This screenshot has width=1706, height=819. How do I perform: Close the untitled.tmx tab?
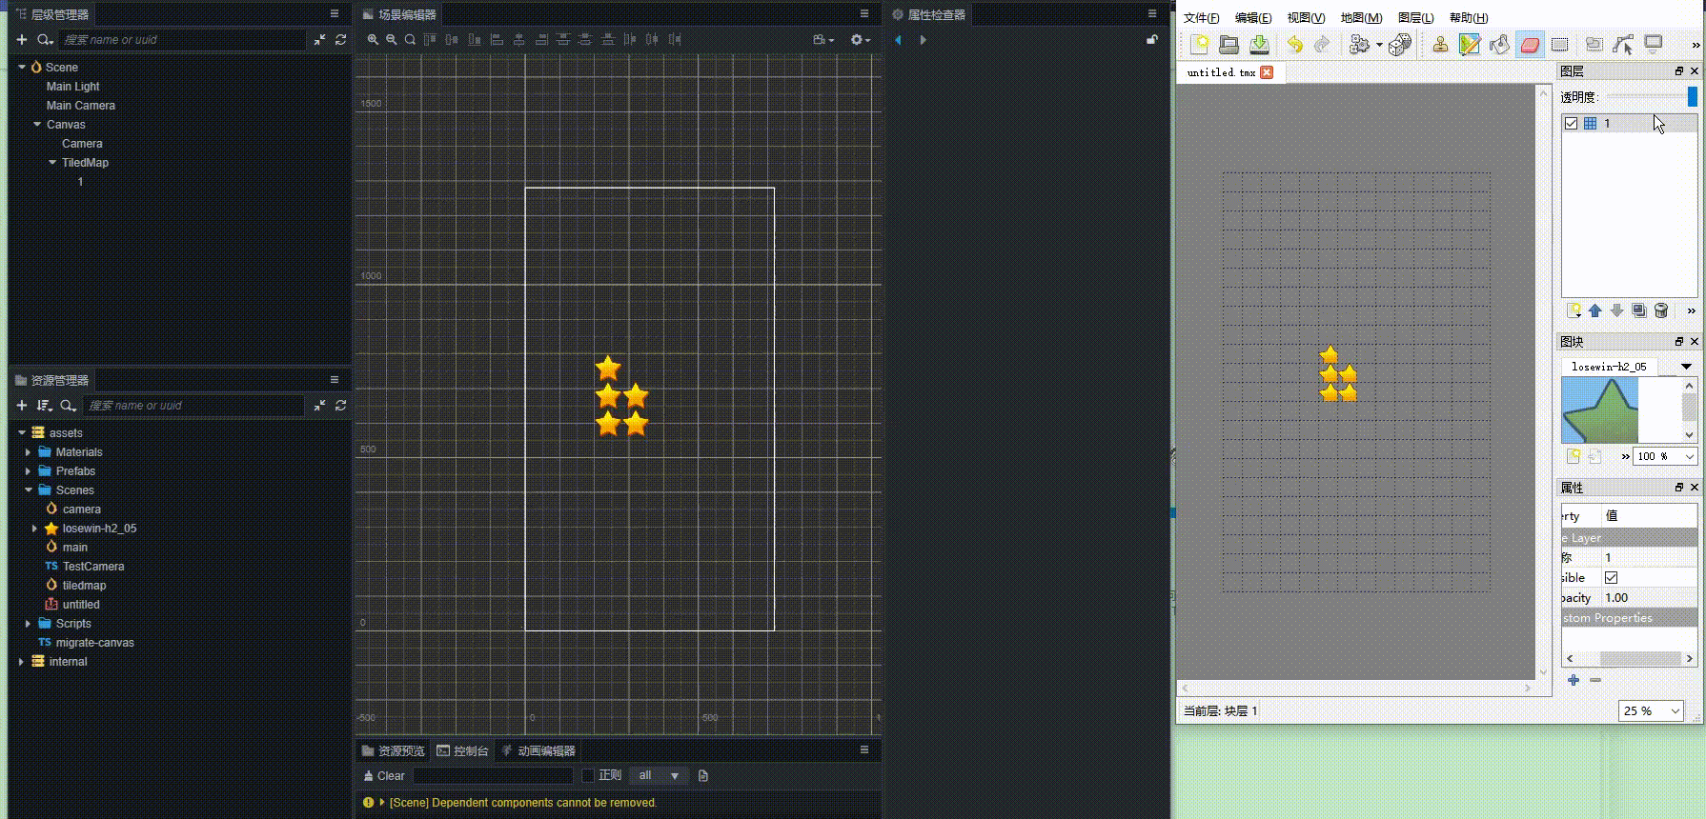coord(1267,72)
